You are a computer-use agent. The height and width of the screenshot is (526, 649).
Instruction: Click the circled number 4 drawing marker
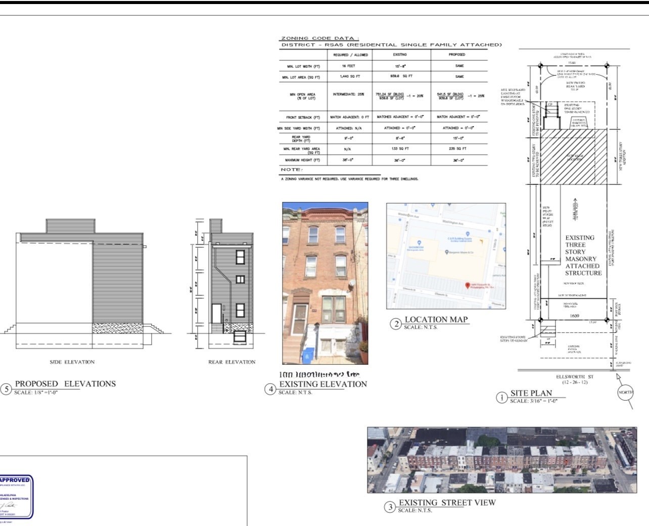point(270,389)
